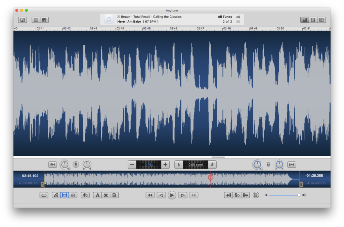Toggle the loop repeat button

(44, 195)
